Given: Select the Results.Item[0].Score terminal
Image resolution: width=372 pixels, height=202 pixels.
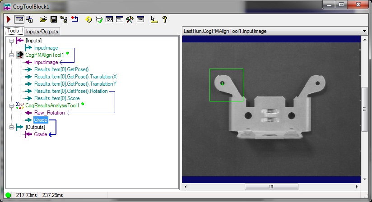Looking at the screenshot, I should (57, 98).
